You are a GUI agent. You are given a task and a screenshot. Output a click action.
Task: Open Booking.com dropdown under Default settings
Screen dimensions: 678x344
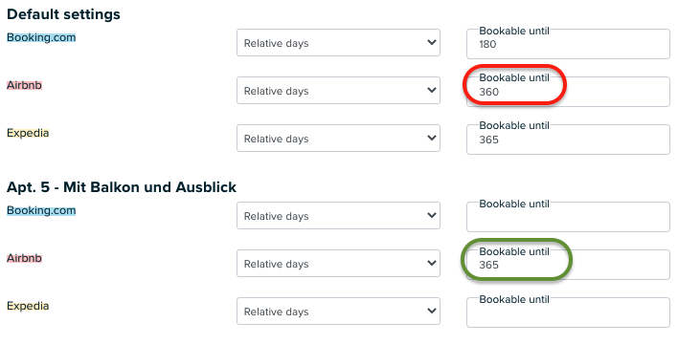tap(338, 43)
